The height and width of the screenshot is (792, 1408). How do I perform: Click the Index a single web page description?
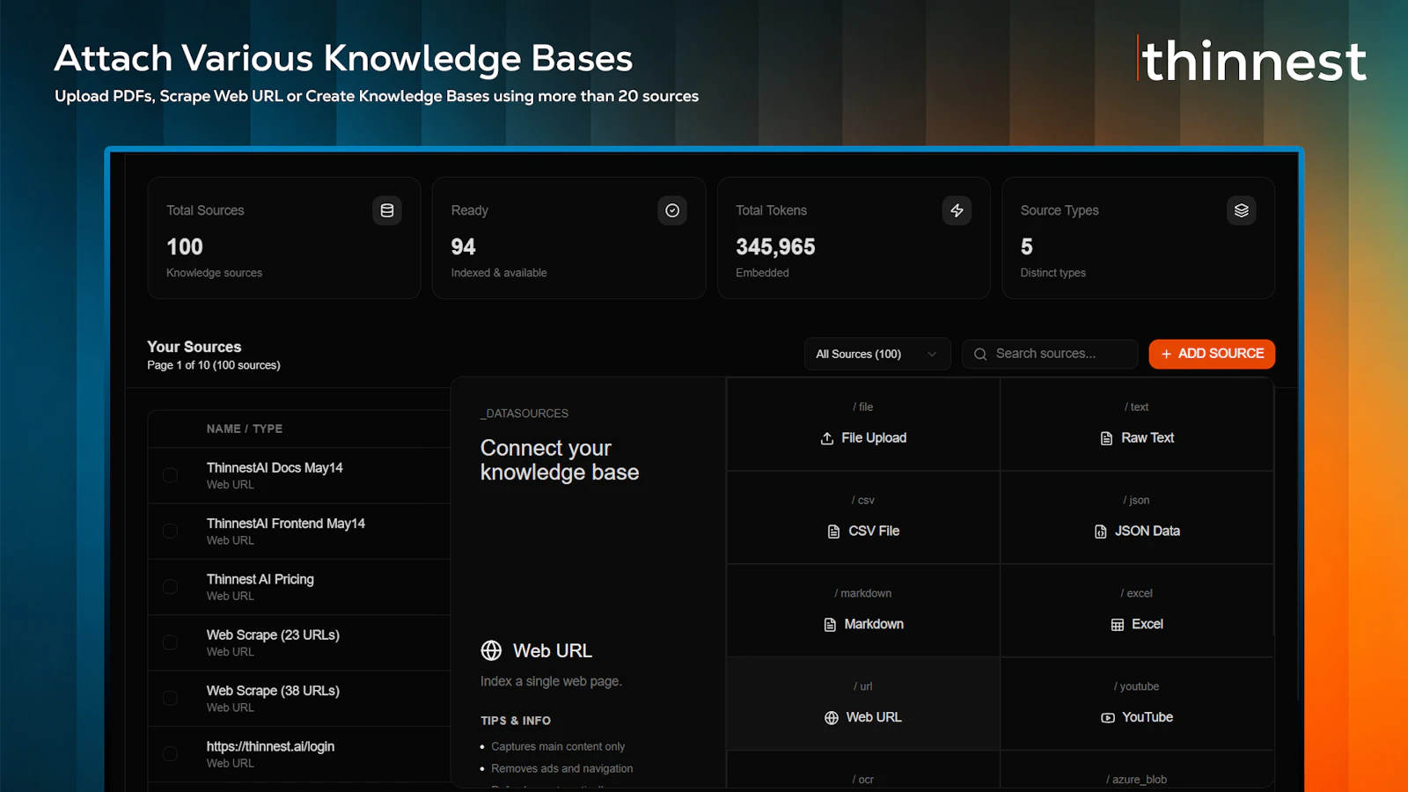coord(551,681)
